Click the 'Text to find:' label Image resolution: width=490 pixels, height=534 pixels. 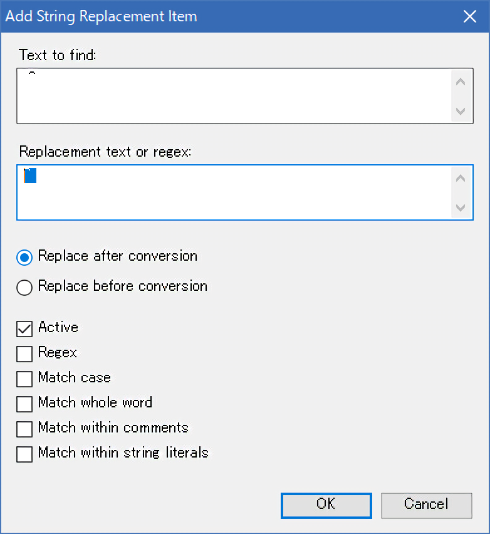(x=58, y=55)
